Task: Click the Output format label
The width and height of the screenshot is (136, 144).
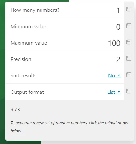Action: [x=27, y=92]
